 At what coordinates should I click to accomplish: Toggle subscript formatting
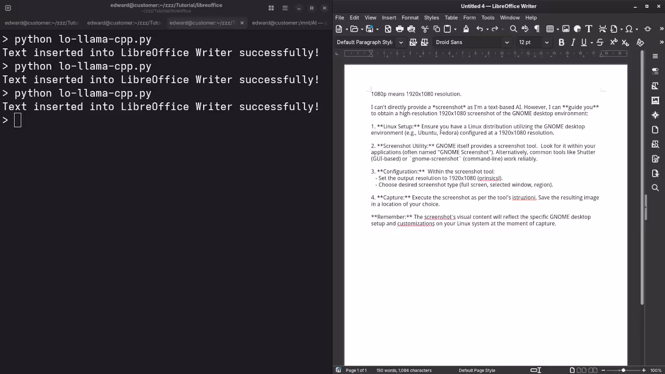click(x=625, y=42)
